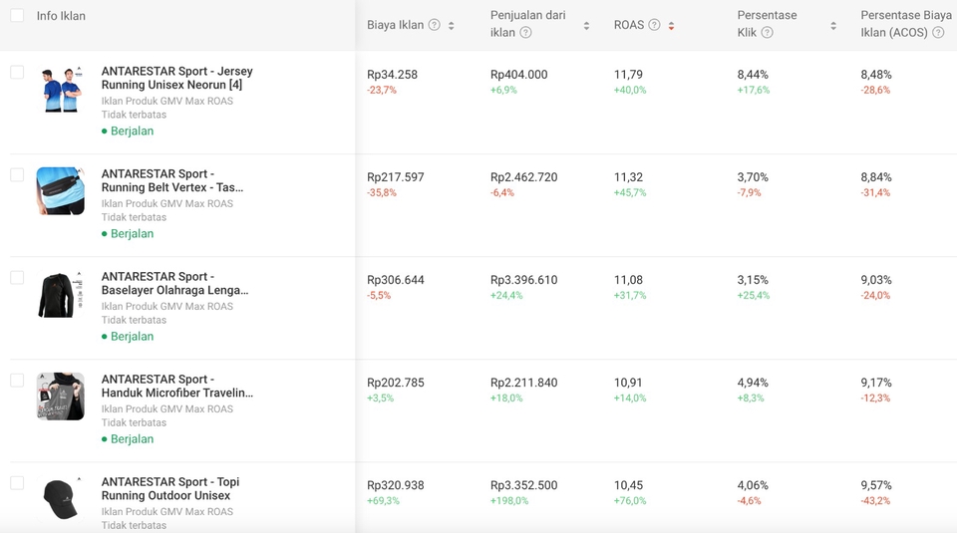Screen dimensions: 957x533
Task: Select sales value Rp404.000
Action: 519,75
